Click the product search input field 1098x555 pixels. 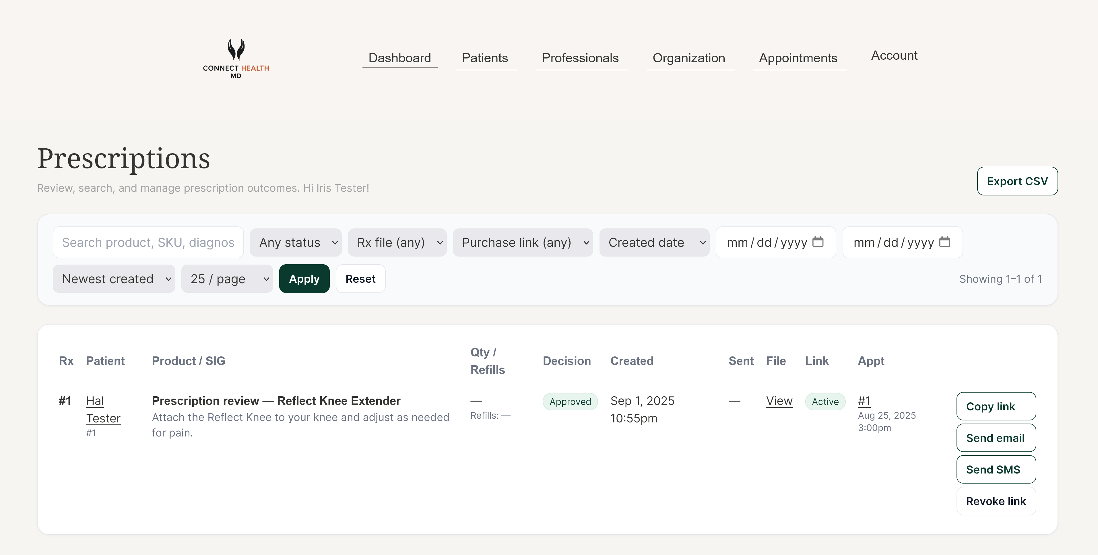148,242
